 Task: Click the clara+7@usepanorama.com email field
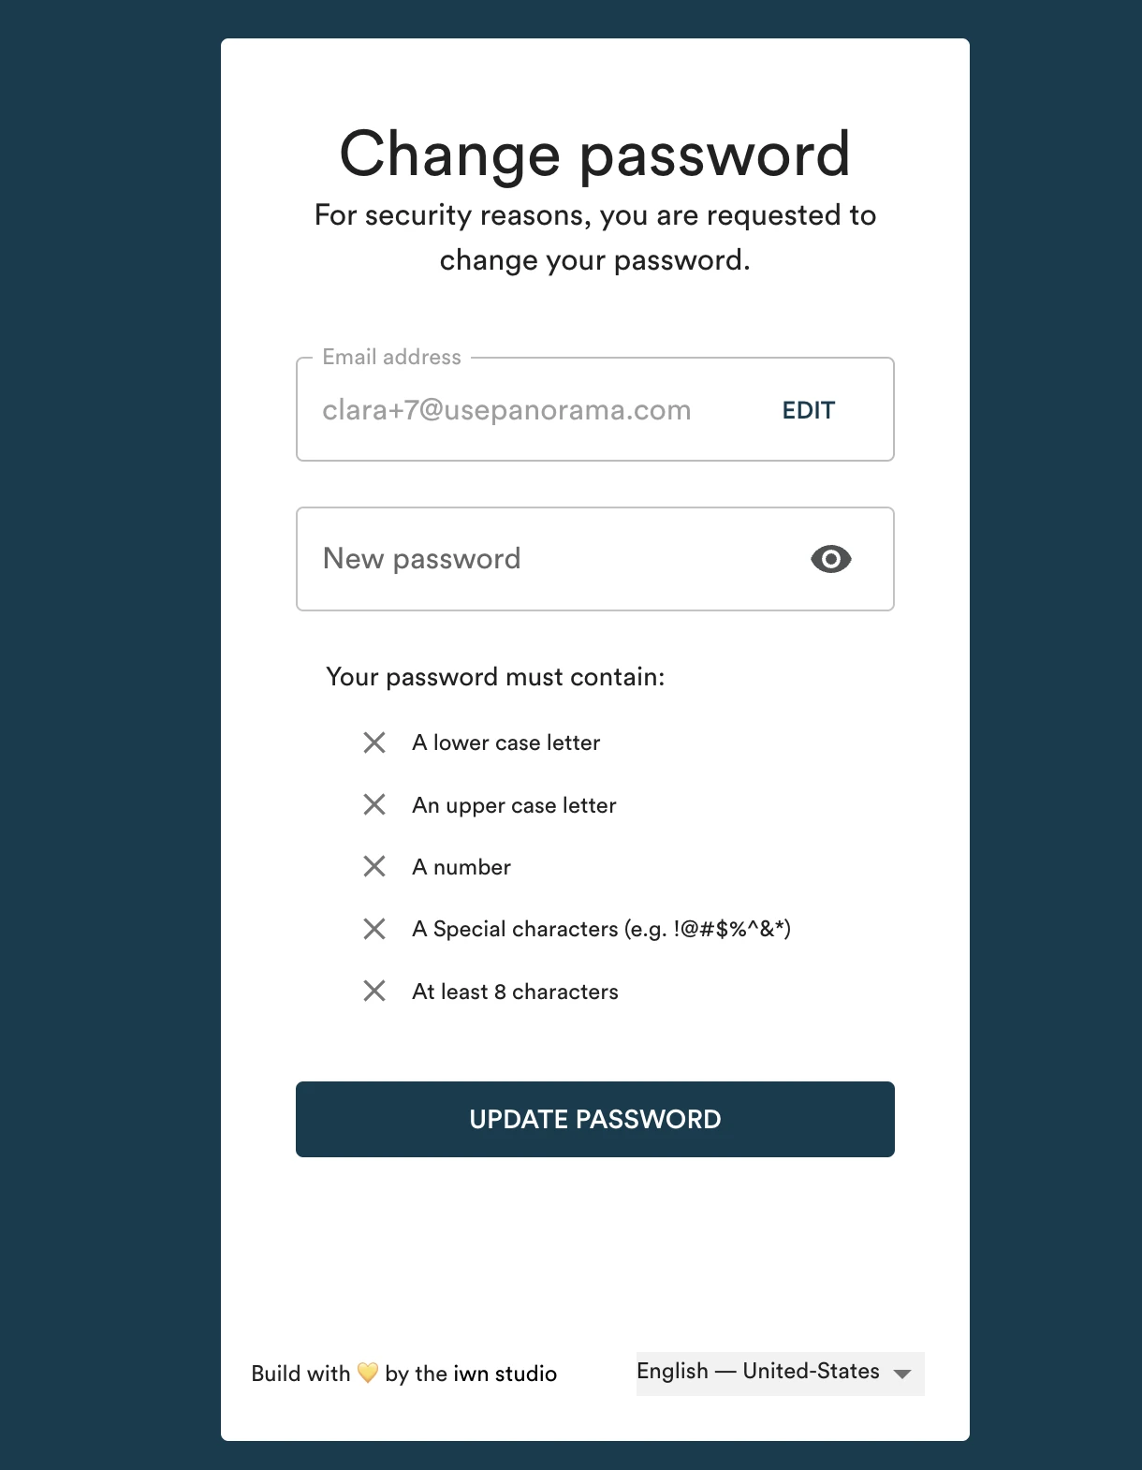click(506, 410)
